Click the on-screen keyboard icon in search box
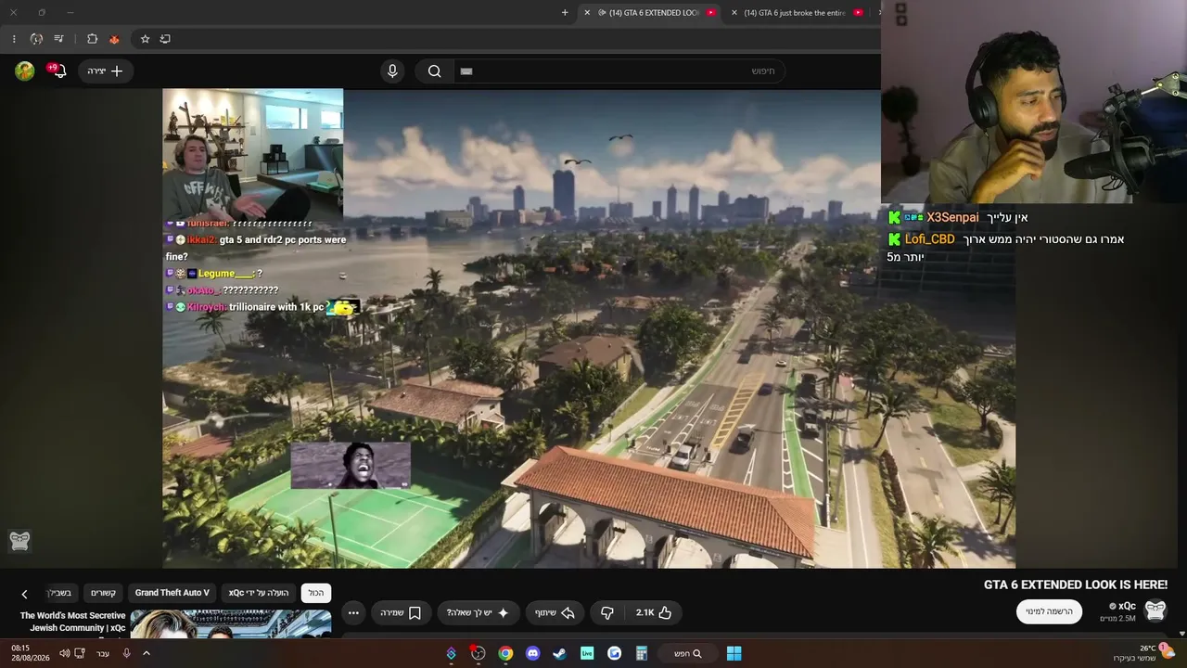The height and width of the screenshot is (668, 1187). [x=466, y=71]
